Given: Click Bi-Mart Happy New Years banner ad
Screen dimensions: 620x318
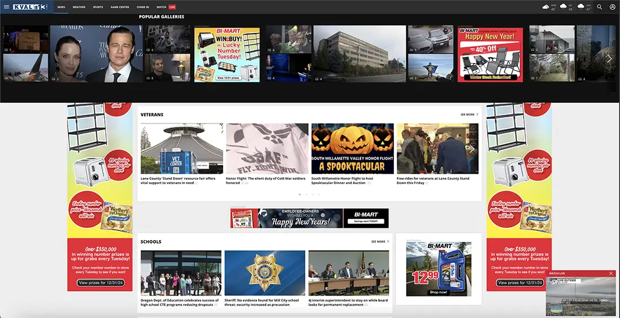Looking at the screenshot, I should pos(309,218).
